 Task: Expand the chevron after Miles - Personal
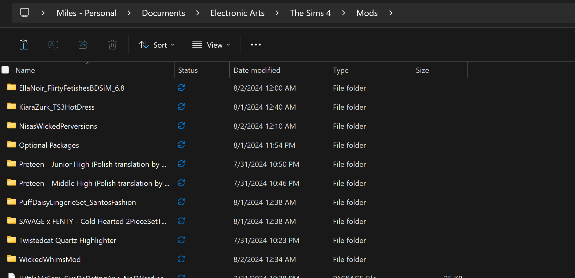click(129, 13)
